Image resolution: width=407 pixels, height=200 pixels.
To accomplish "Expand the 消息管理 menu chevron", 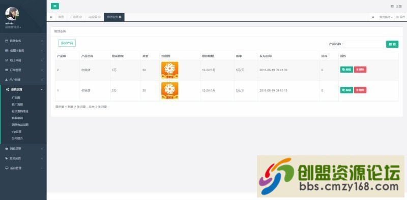I will tap(42, 149).
